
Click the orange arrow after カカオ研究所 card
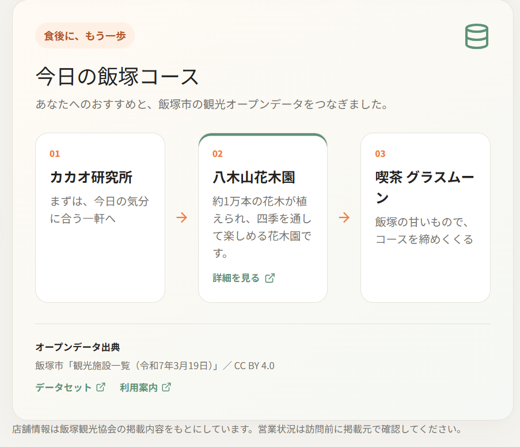182,217
